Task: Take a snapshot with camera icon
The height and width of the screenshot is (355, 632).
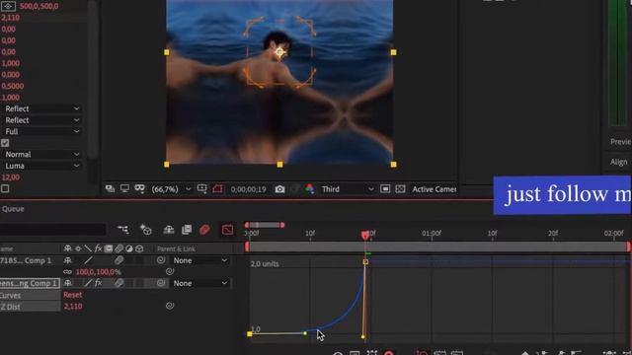Action: [279, 188]
